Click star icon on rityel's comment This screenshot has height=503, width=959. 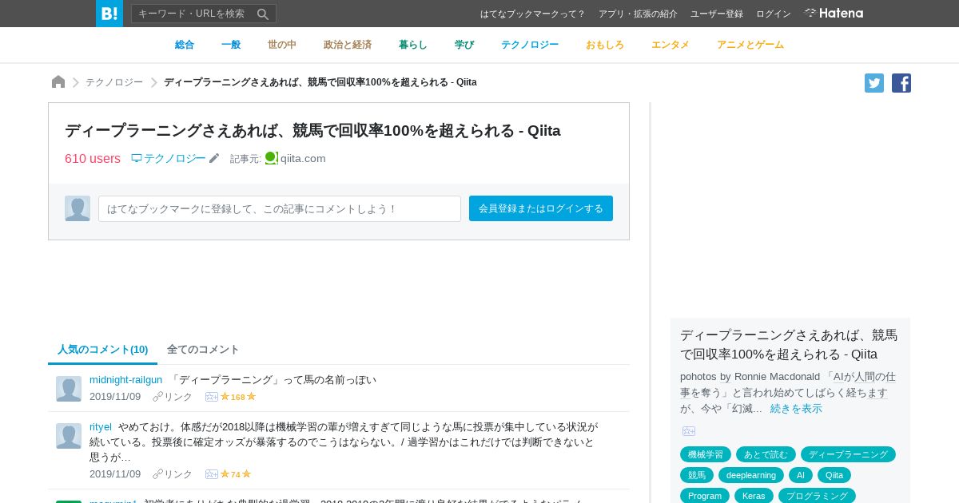pyautogui.click(x=225, y=474)
